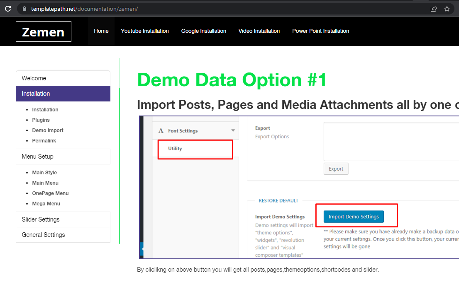Open the Home nav item

(x=101, y=31)
